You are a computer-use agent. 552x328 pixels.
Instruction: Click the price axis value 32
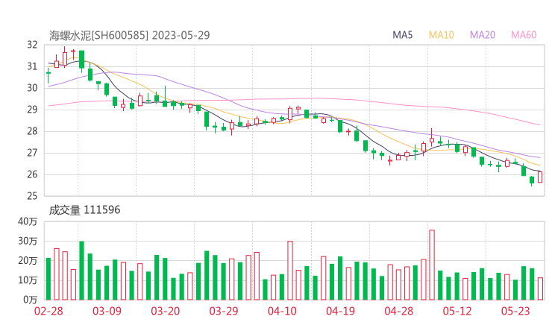pyautogui.click(x=32, y=45)
